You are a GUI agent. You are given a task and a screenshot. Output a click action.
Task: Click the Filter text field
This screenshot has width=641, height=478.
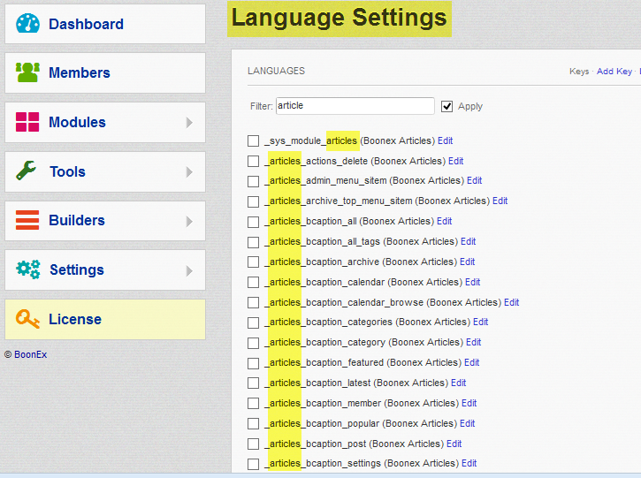click(355, 106)
